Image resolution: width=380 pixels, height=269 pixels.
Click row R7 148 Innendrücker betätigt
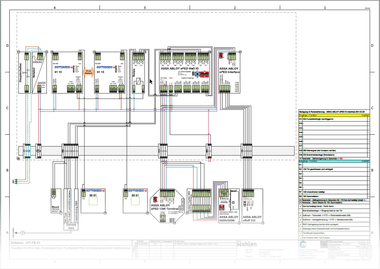coord(334,192)
